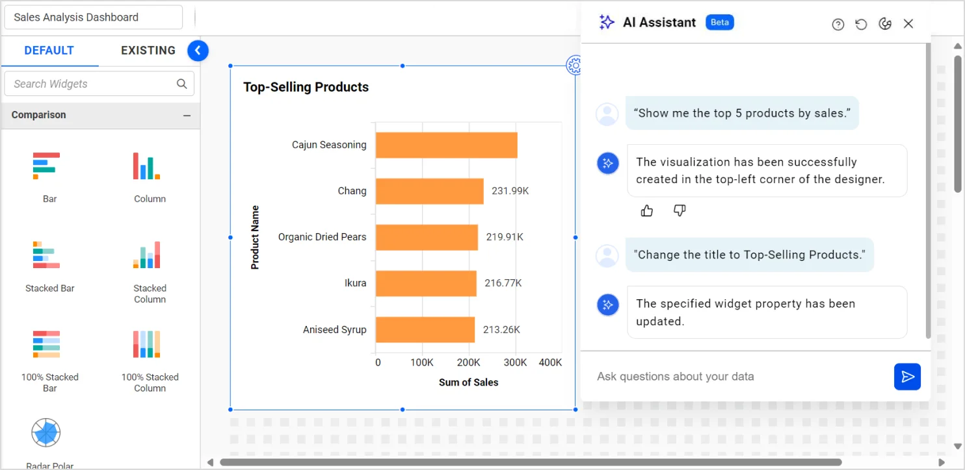Click the horizontal canvas scrollbar
Image resolution: width=965 pixels, height=470 pixels.
[x=530, y=462]
